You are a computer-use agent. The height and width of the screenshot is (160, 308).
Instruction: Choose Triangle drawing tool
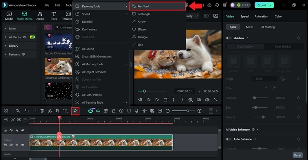(x=157, y=37)
